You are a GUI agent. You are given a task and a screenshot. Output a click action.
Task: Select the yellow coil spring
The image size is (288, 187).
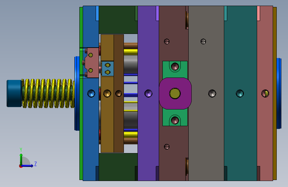click(x=48, y=93)
